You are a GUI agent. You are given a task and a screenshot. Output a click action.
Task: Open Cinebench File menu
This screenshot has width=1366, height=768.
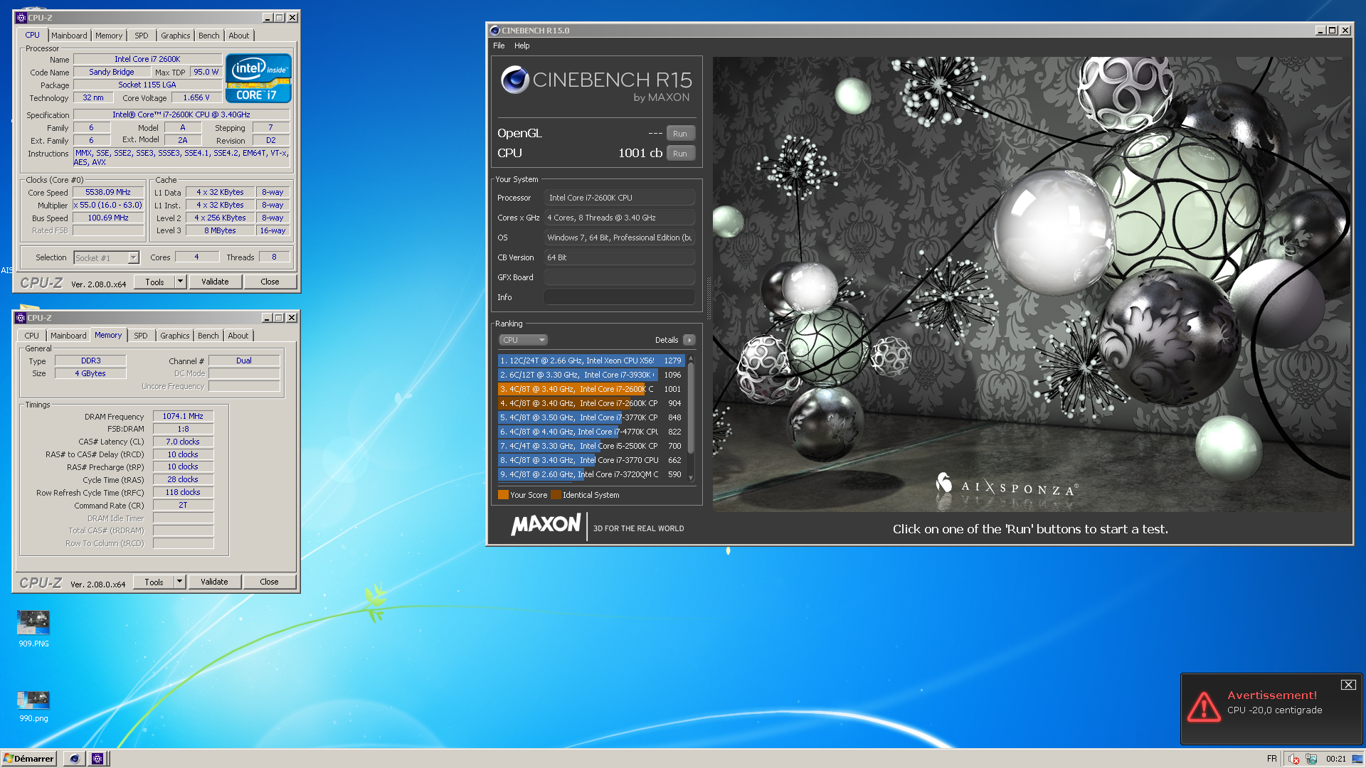point(499,46)
